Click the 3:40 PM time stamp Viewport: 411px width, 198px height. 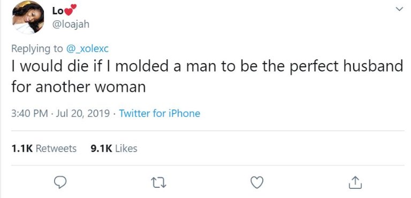click(x=29, y=114)
